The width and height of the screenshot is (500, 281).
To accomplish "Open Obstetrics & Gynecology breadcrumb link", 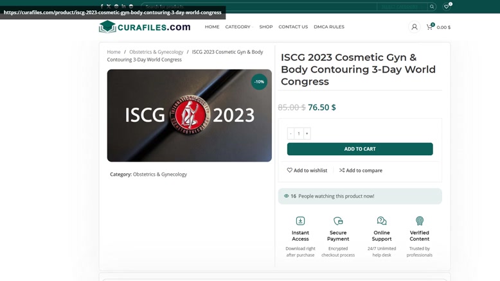I will click(x=156, y=52).
